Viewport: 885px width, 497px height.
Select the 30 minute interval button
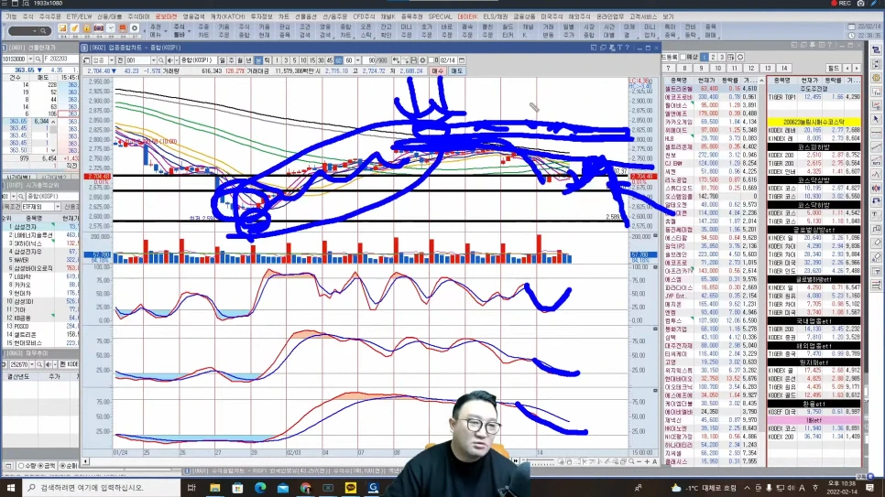click(x=321, y=60)
